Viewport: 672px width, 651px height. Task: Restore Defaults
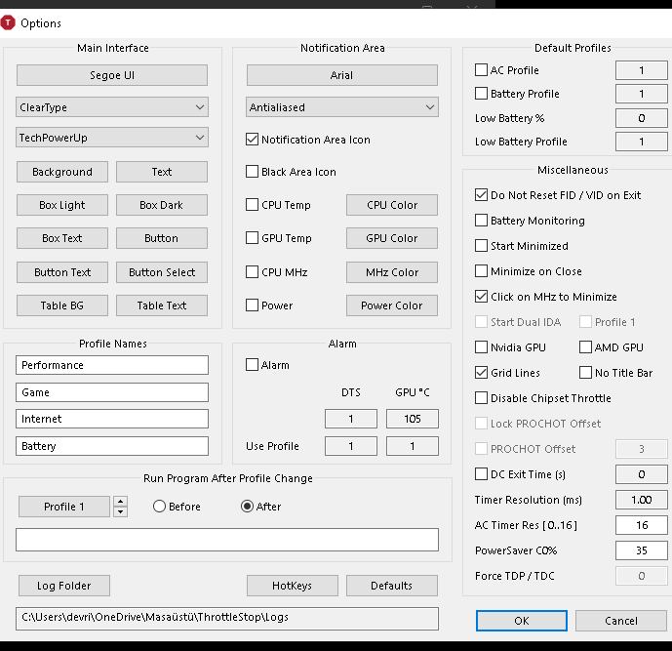pyautogui.click(x=392, y=586)
